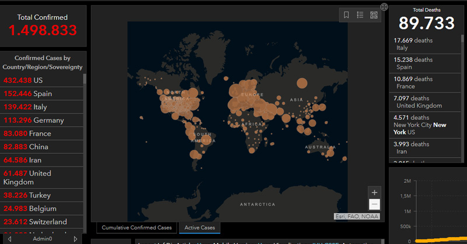This screenshot has height=244, width=467.
Task: Zoom out on the map
Action: coord(374,204)
